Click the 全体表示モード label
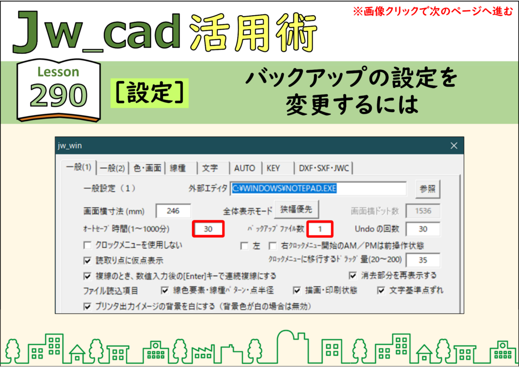This screenshot has width=519, height=367. pos(247,211)
